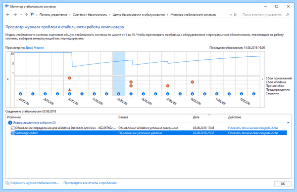Click the search magnifier icon
Image resolution: width=297 pixels, height=192 pixels.
[x=287, y=14]
